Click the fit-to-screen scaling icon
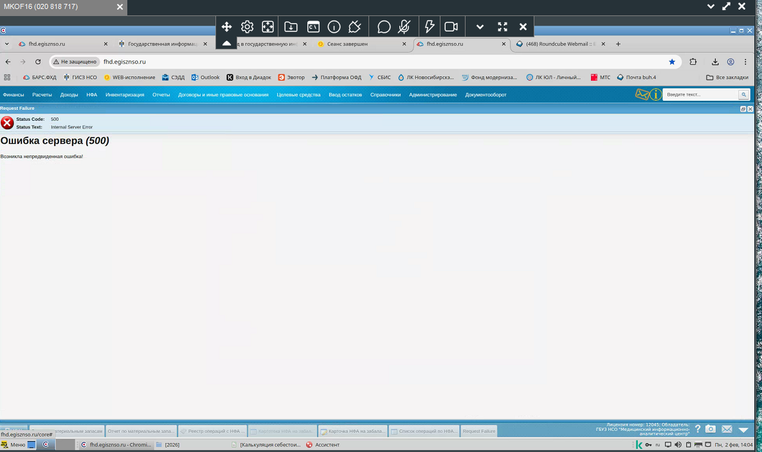762x452 pixels. click(x=268, y=27)
